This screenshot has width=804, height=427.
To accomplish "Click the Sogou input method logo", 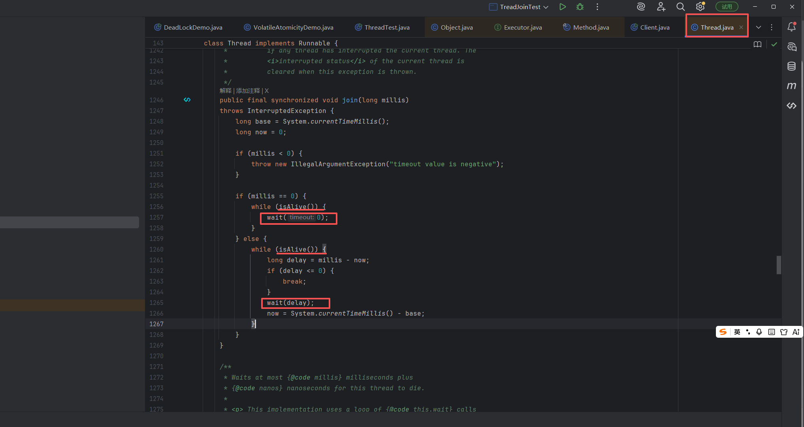I will tap(723, 332).
